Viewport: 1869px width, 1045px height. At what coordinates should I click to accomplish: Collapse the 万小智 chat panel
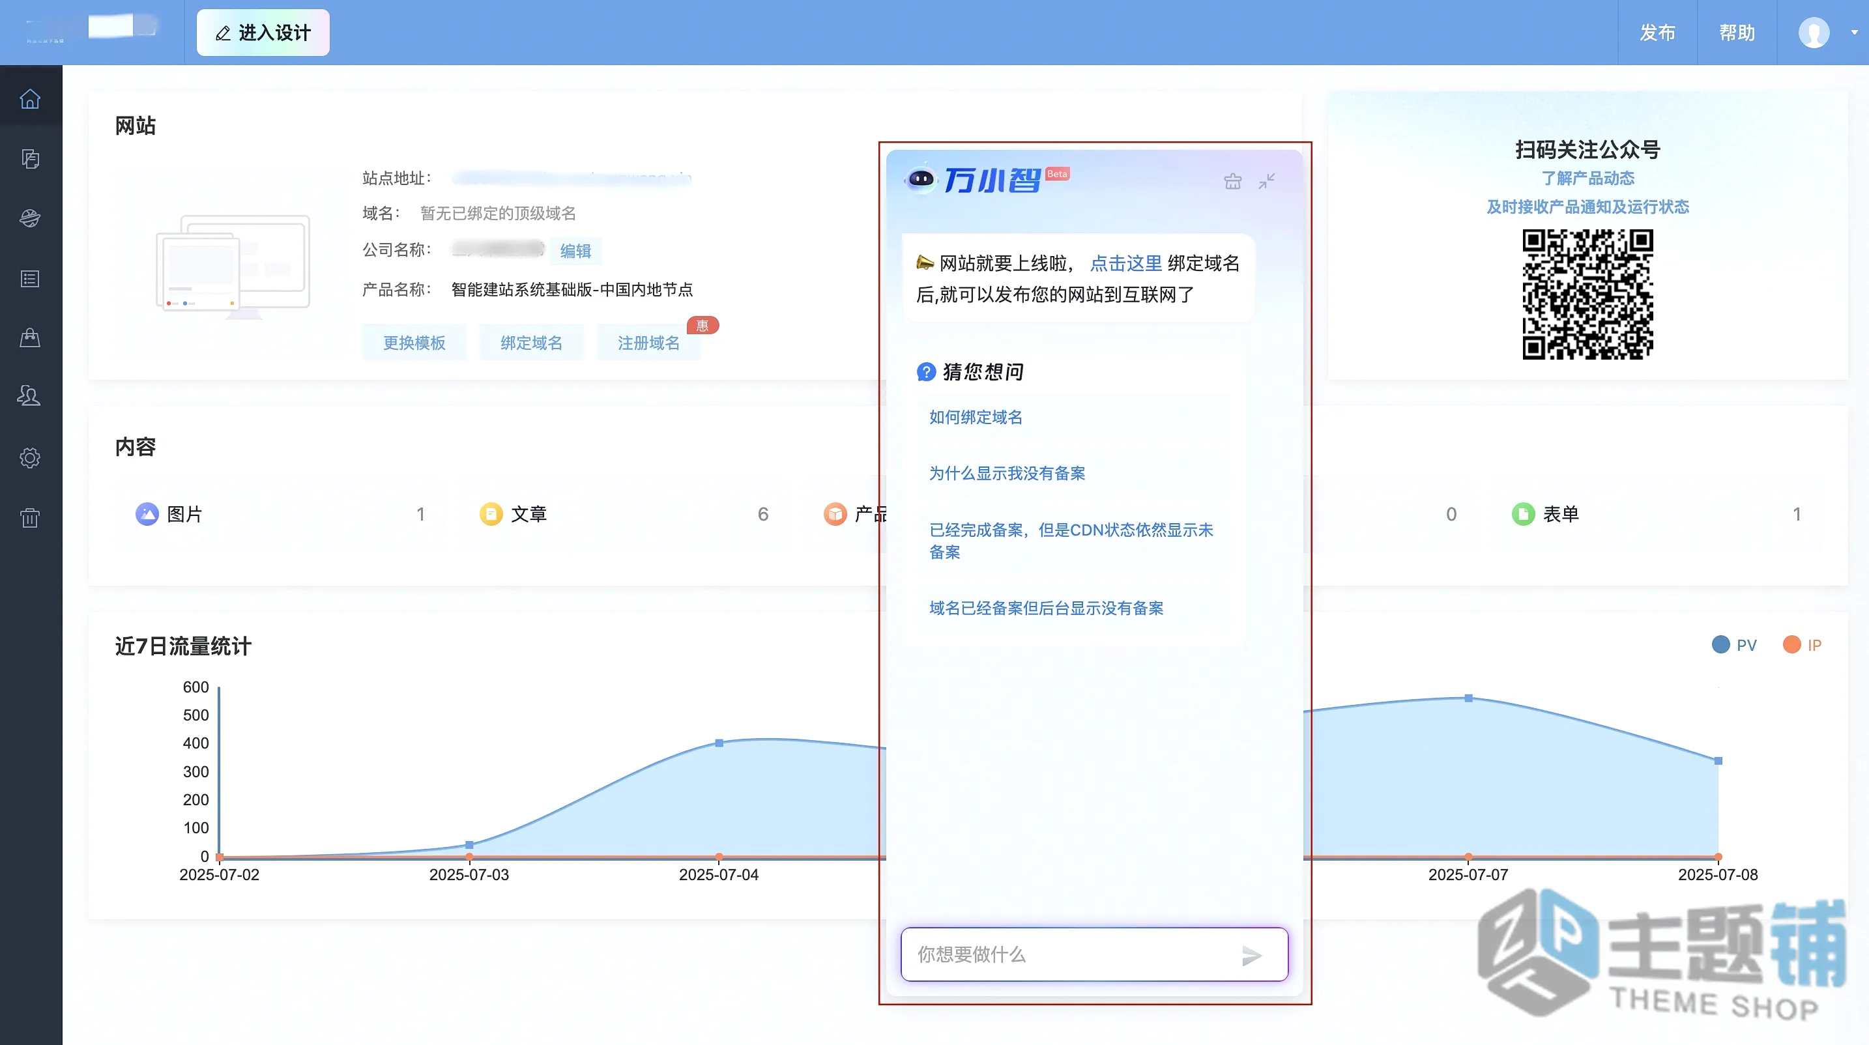[1267, 181]
